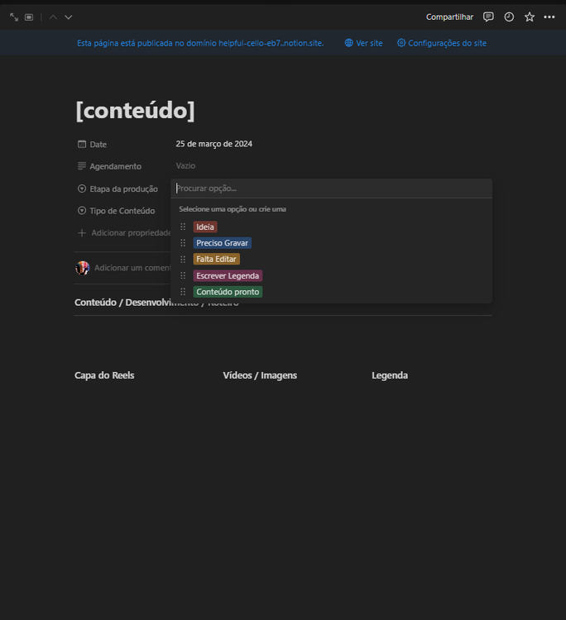The width and height of the screenshot is (566, 620).
Task: Favorite this page with star icon
Action: click(x=530, y=17)
